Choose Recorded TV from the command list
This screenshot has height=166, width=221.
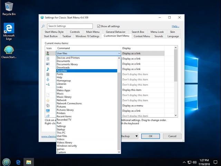point(87,120)
